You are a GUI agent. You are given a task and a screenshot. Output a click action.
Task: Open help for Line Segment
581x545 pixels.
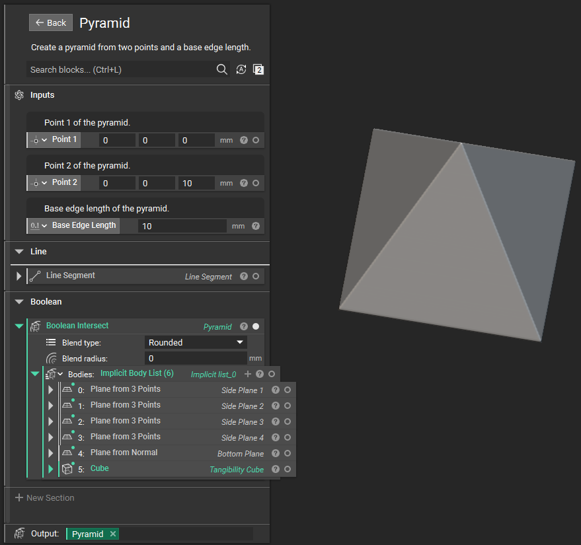(244, 276)
